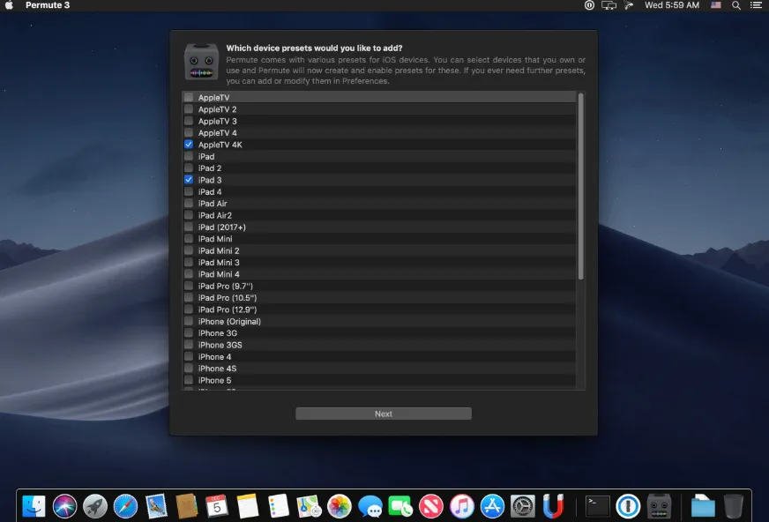Open Spotlight search magnifier
Screen dimensions: 769x522
[x=736, y=5]
